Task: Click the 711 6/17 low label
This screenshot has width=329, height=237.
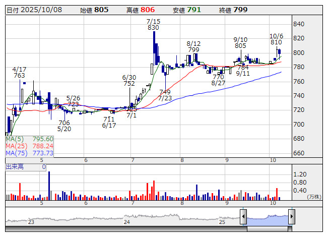Action: (x=109, y=122)
